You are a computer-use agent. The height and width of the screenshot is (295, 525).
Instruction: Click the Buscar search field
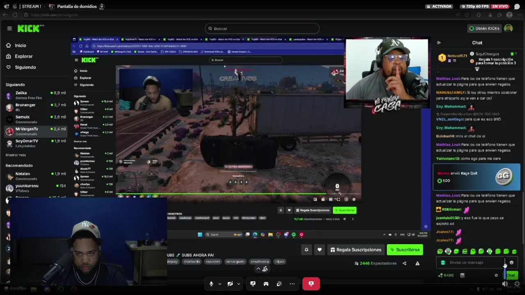[262, 28]
